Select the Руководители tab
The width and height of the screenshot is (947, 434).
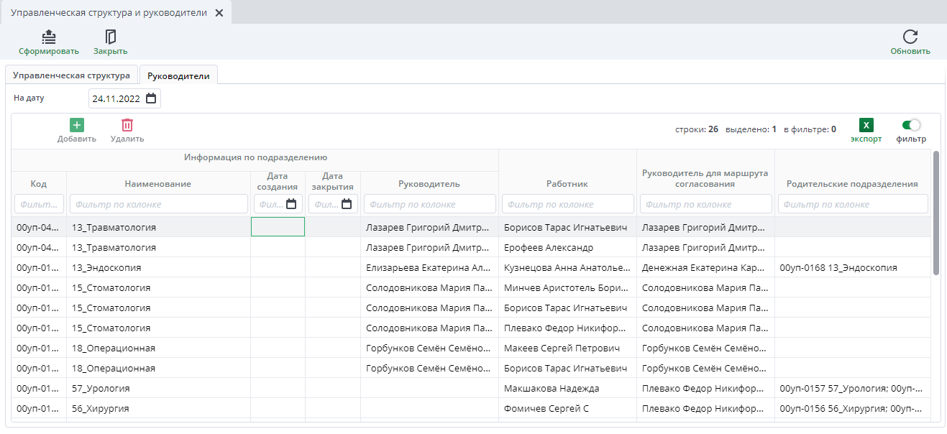click(x=178, y=75)
